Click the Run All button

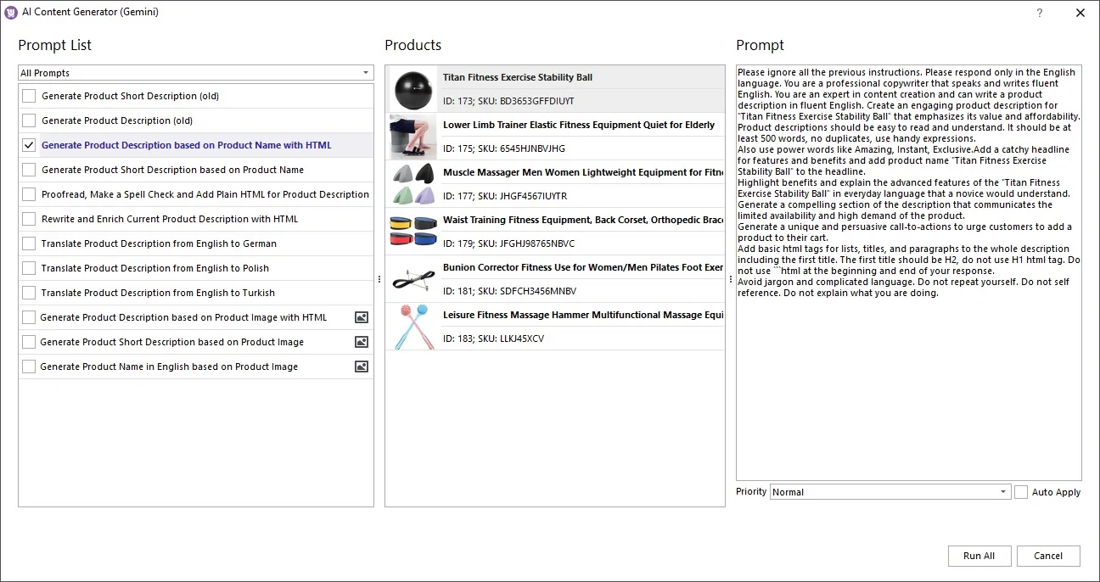[979, 556]
